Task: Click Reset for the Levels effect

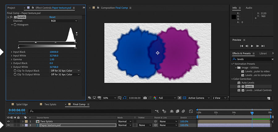Action: pyautogui.click(x=53, y=17)
